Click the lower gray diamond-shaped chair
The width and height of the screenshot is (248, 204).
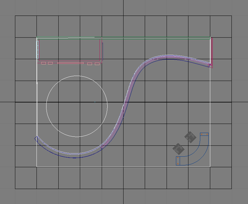pyautogui.click(x=178, y=149)
